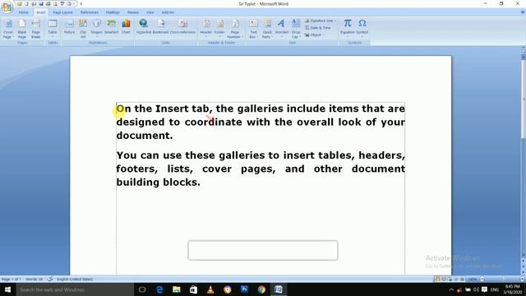
Task: Open the Page Number dropdown
Action: click(x=235, y=29)
